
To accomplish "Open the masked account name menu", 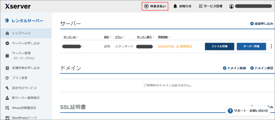I will coord(253,6).
